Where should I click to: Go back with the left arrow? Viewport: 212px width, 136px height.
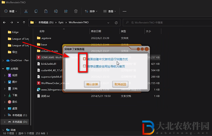[4, 23]
